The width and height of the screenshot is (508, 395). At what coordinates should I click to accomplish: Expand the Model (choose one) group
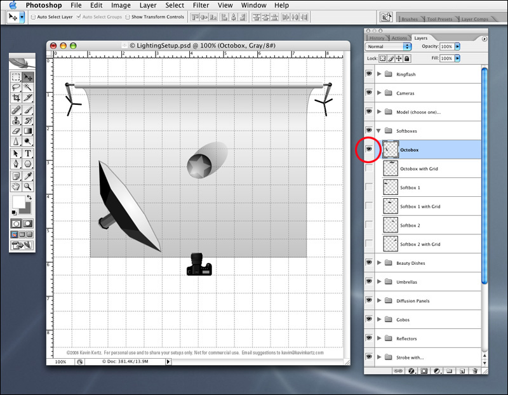pos(378,112)
